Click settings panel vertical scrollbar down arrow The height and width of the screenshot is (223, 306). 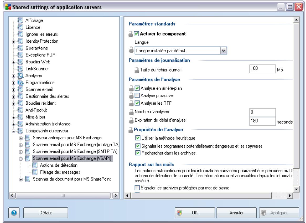pos(296,189)
